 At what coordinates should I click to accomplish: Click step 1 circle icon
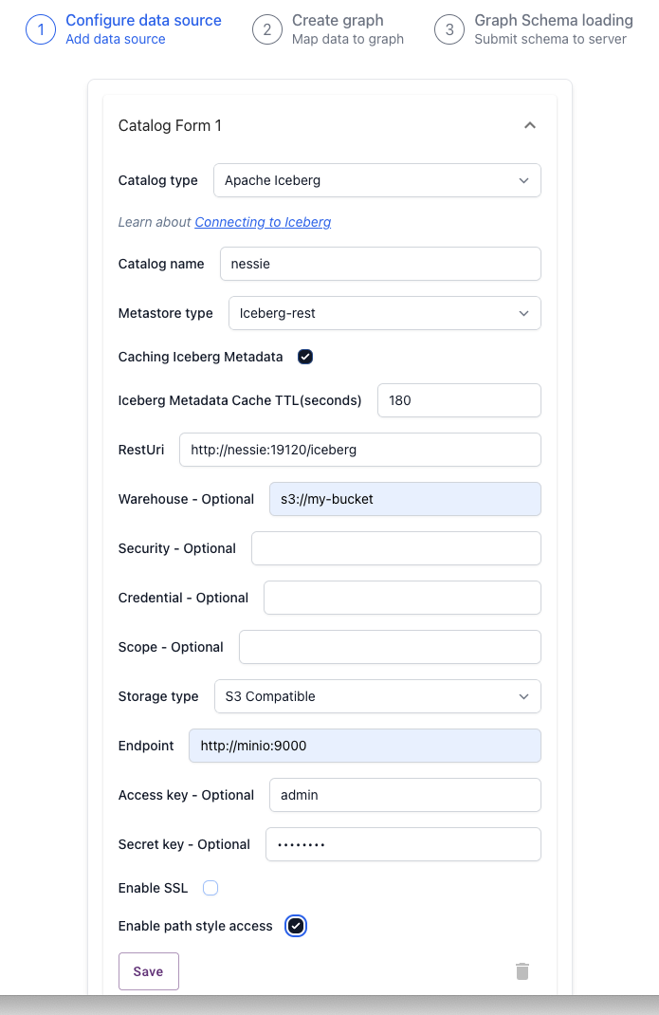pyautogui.click(x=41, y=29)
